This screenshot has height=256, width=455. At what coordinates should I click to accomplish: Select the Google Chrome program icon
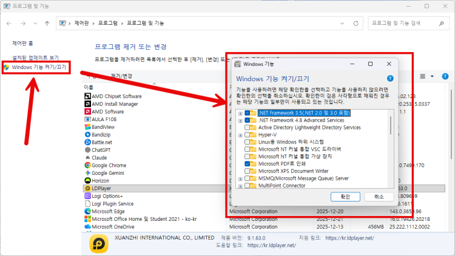[87, 165]
